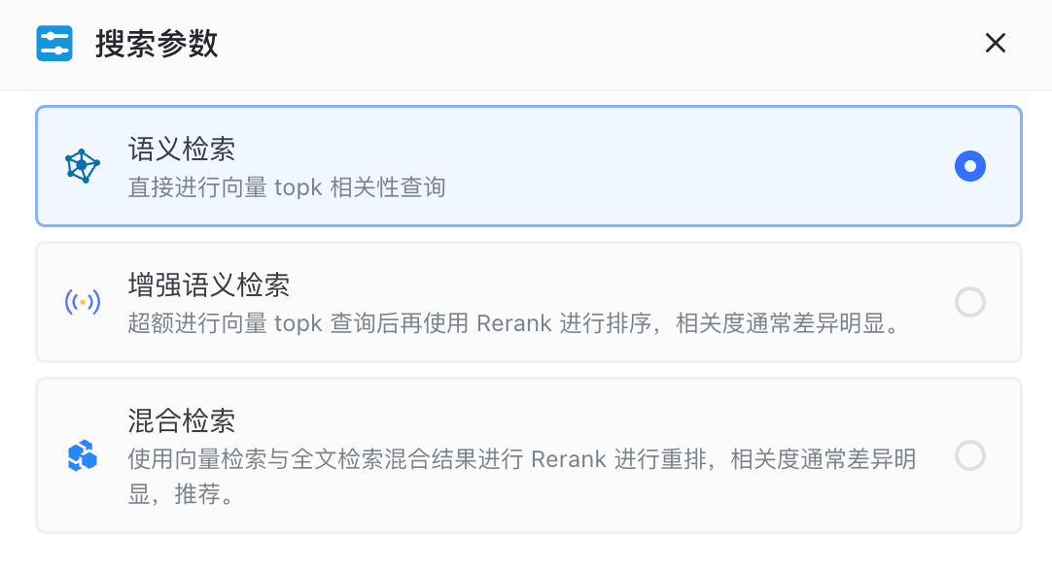Click the 增强语义检索 signal wave icon
This screenshot has height=569, width=1052.
pos(83,302)
